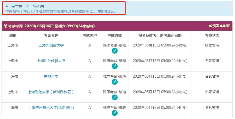Click 名额暂满 status for 上海对外经贸大学

point(212,61)
